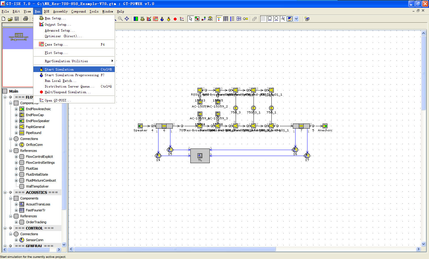The image size is (429, 259).
Task: Click the list view toolbar icon
Action: 232,19
